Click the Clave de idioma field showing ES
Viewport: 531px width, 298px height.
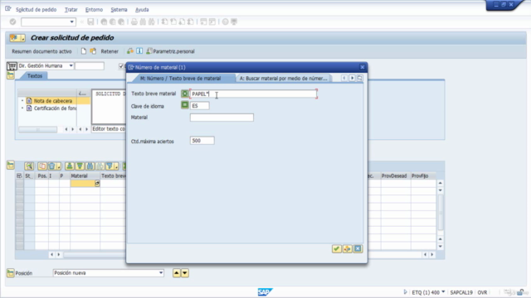[x=199, y=106]
